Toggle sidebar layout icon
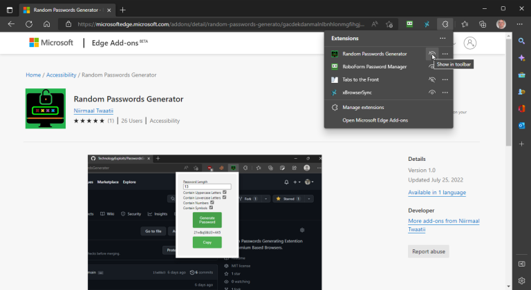This screenshot has height=290, width=531. coord(521,264)
